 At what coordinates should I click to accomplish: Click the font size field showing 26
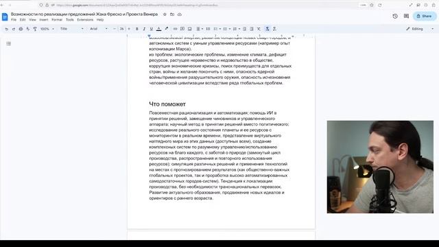(121, 29)
